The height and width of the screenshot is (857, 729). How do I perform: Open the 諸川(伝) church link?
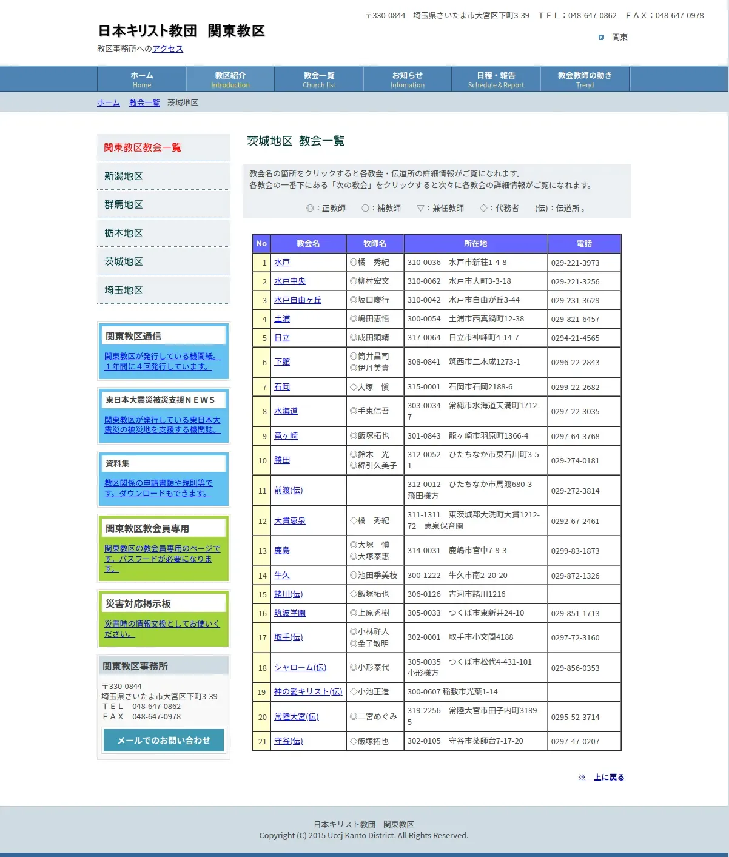(288, 594)
